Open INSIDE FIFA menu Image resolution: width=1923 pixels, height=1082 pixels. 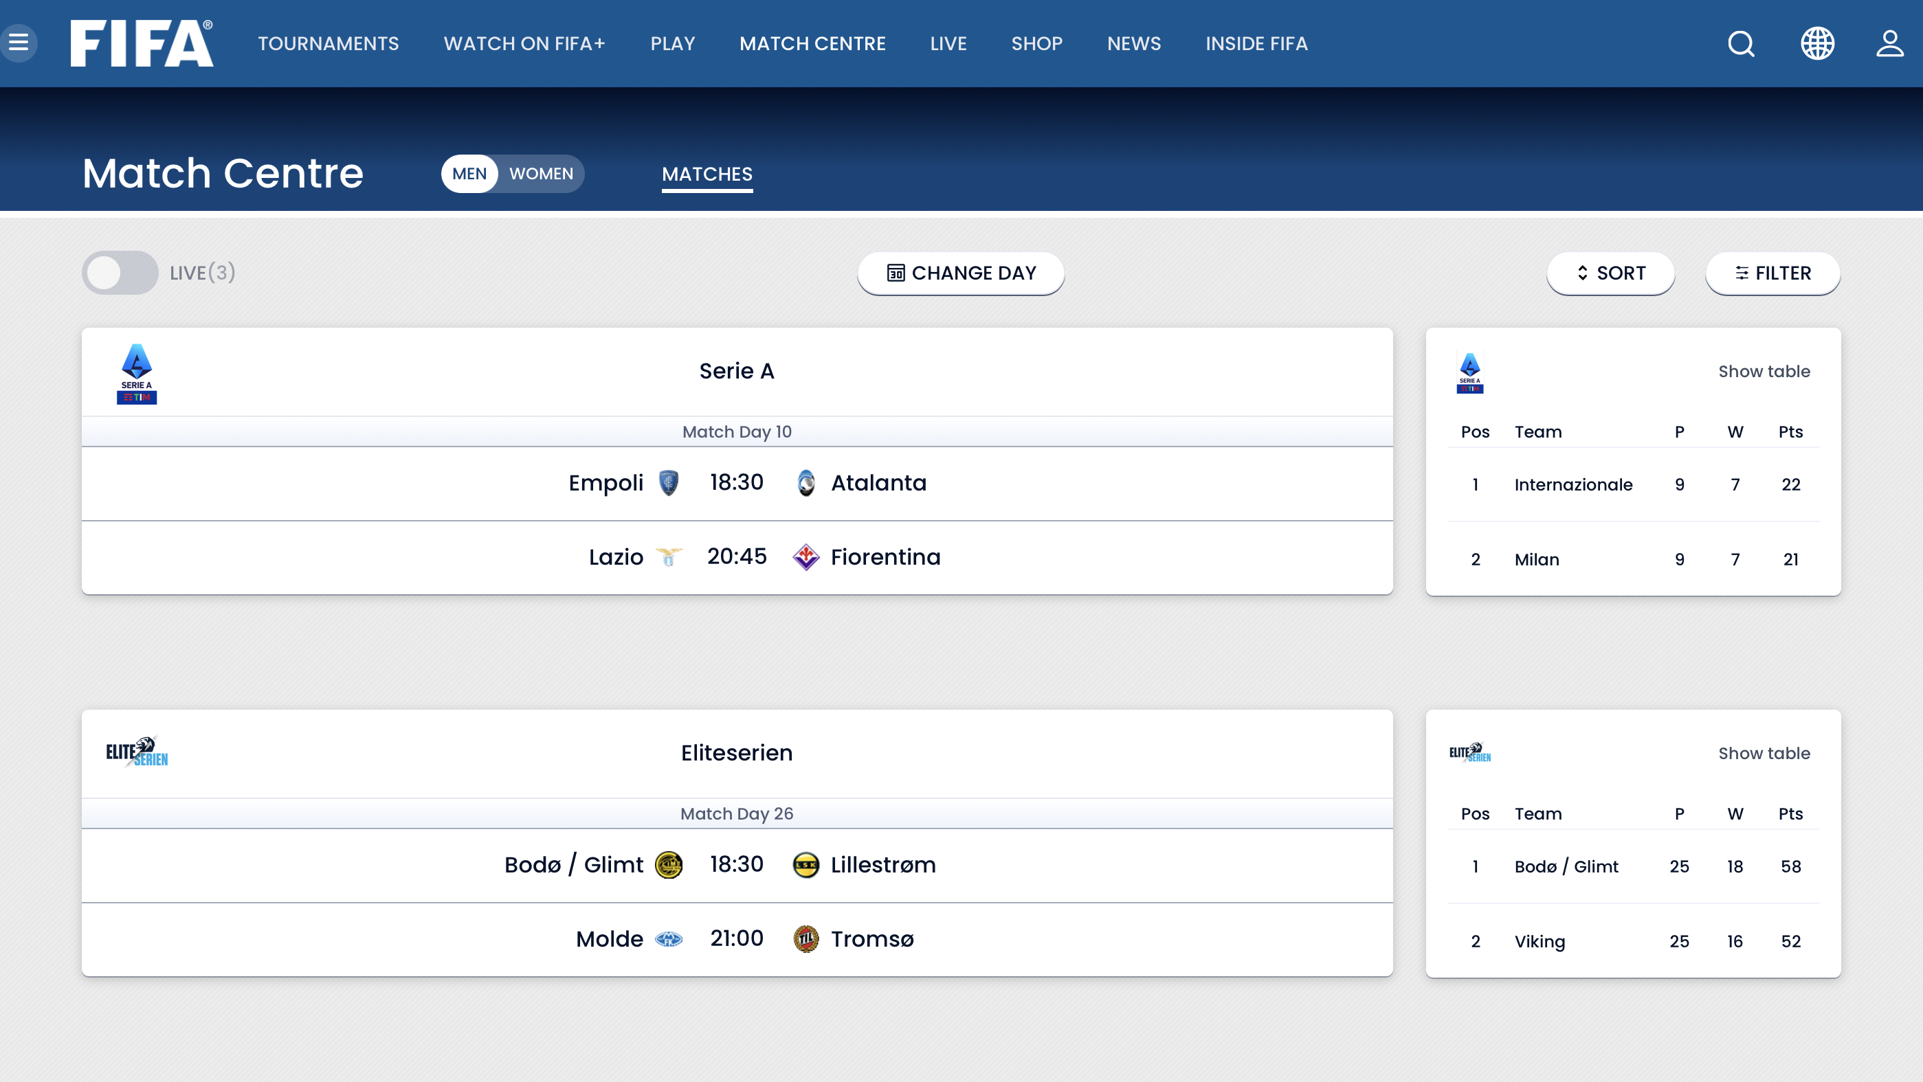1256,43
